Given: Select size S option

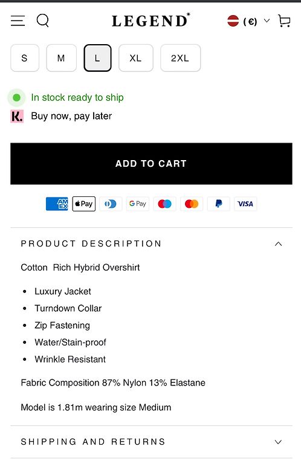Looking at the screenshot, I should [x=25, y=58].
